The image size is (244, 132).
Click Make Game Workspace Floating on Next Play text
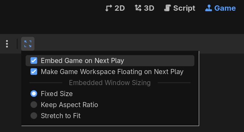pos(112,72)
